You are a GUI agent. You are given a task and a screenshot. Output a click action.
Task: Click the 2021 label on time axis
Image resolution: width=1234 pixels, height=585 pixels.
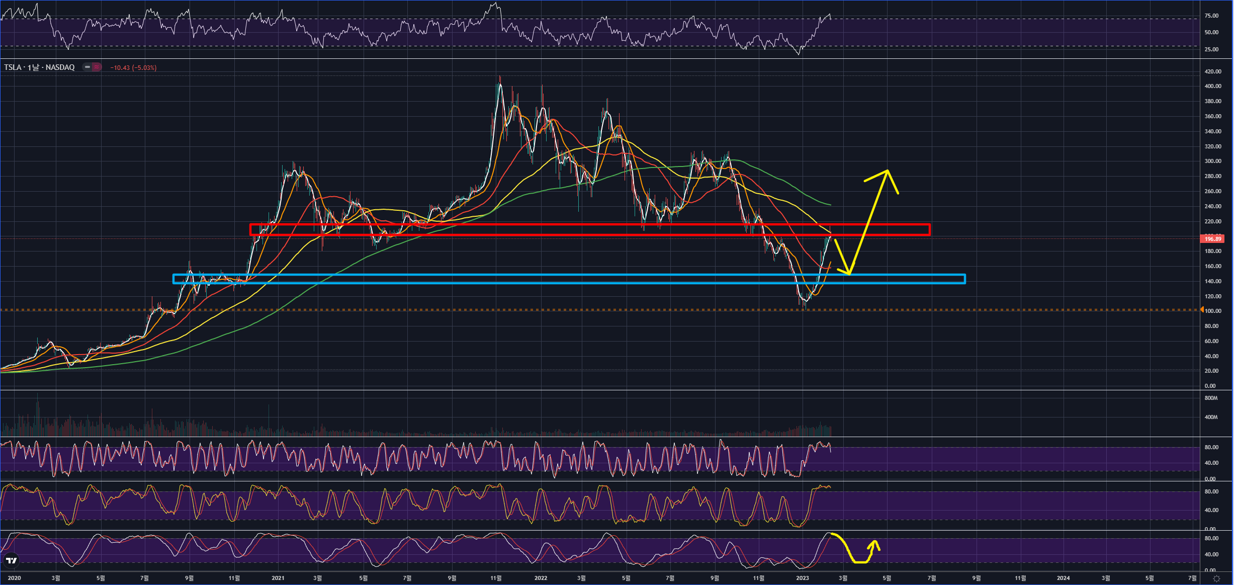[x=278, y=578]
